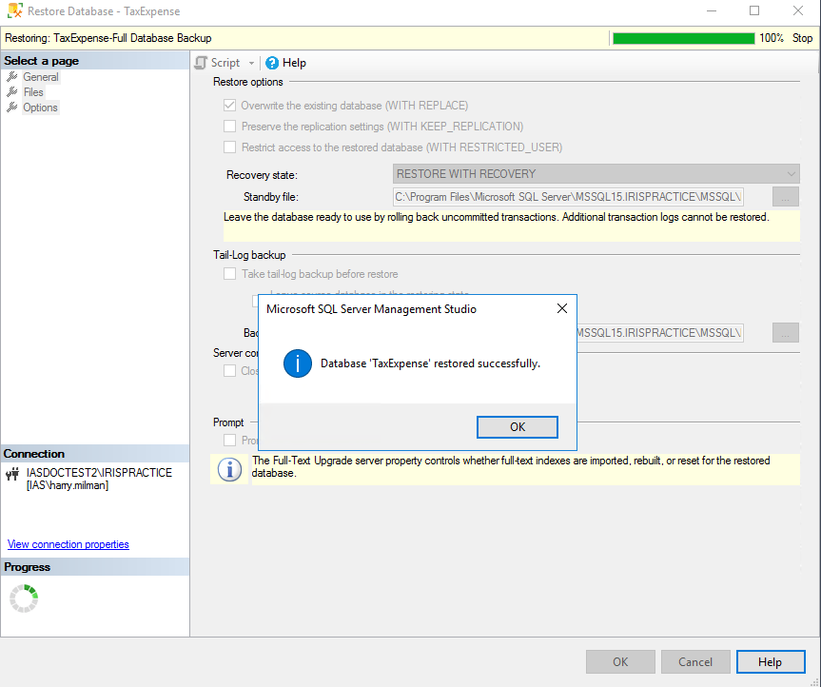Click the Full-Text Upgrade info icon
821x687 pixels.
229,469
